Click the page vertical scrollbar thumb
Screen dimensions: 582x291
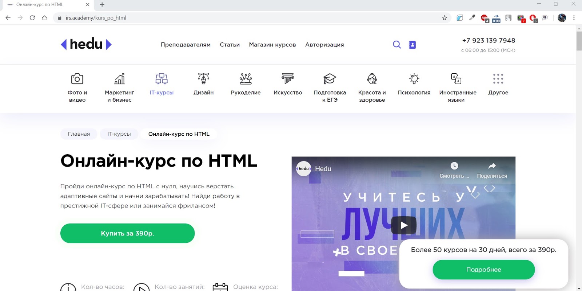tap(579, 41)
